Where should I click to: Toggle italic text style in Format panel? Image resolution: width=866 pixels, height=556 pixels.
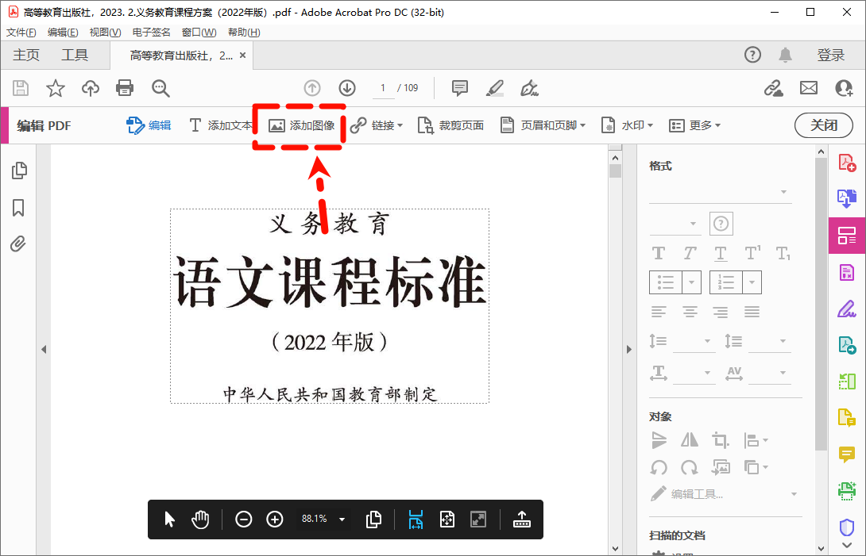coord(690,253)
